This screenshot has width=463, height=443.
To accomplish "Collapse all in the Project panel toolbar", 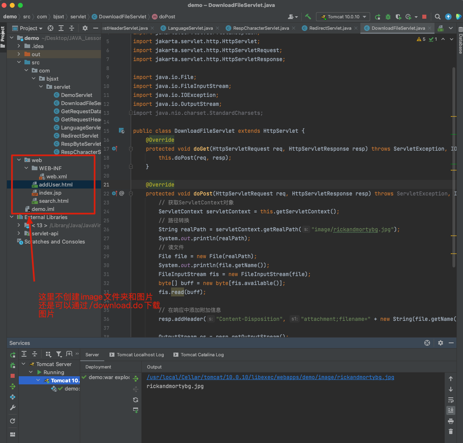I will (71, 28).
